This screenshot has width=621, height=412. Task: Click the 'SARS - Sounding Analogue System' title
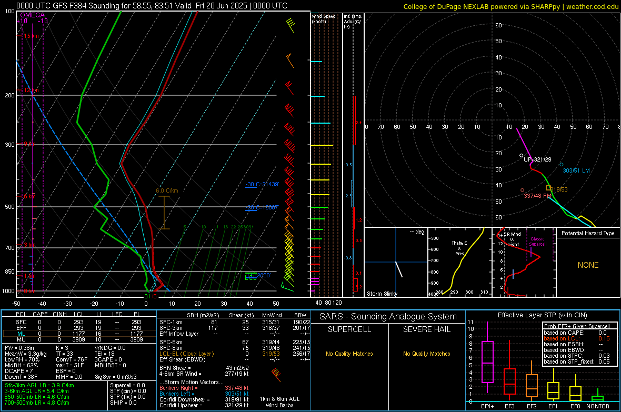(388, 317)
